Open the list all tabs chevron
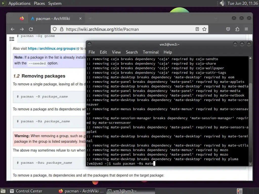This screenshot has height=194, width=259. pos(216,18)
